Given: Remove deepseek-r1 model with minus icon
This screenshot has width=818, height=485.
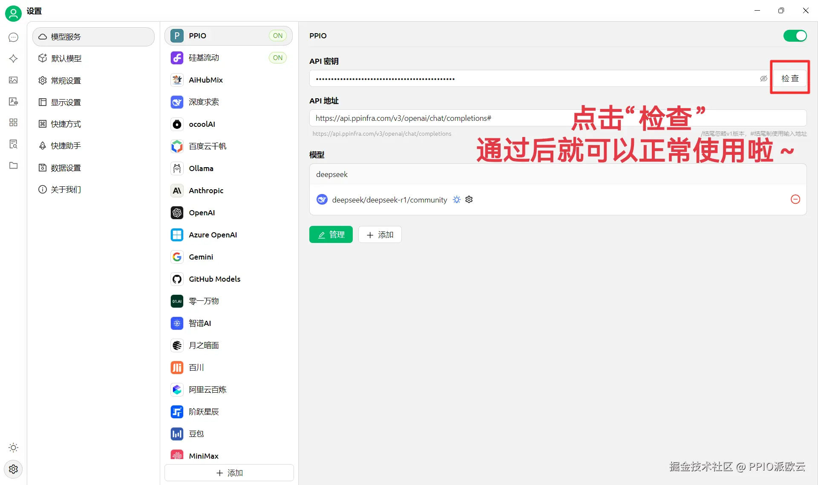Looking at the screenshot, I should point(795,200).
